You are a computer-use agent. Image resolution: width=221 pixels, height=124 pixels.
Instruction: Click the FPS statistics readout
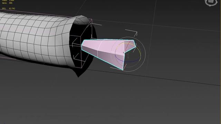point(8,9)
